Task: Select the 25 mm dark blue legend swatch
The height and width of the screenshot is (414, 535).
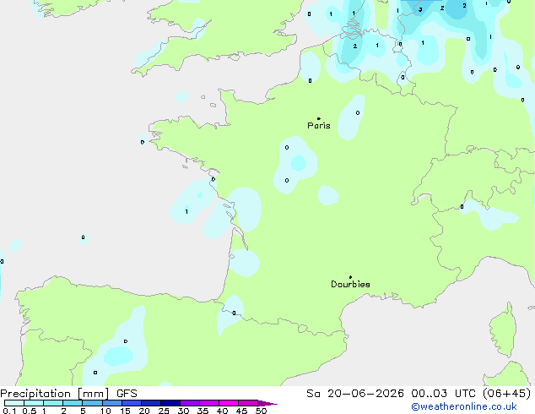Action: pos(170,403)
